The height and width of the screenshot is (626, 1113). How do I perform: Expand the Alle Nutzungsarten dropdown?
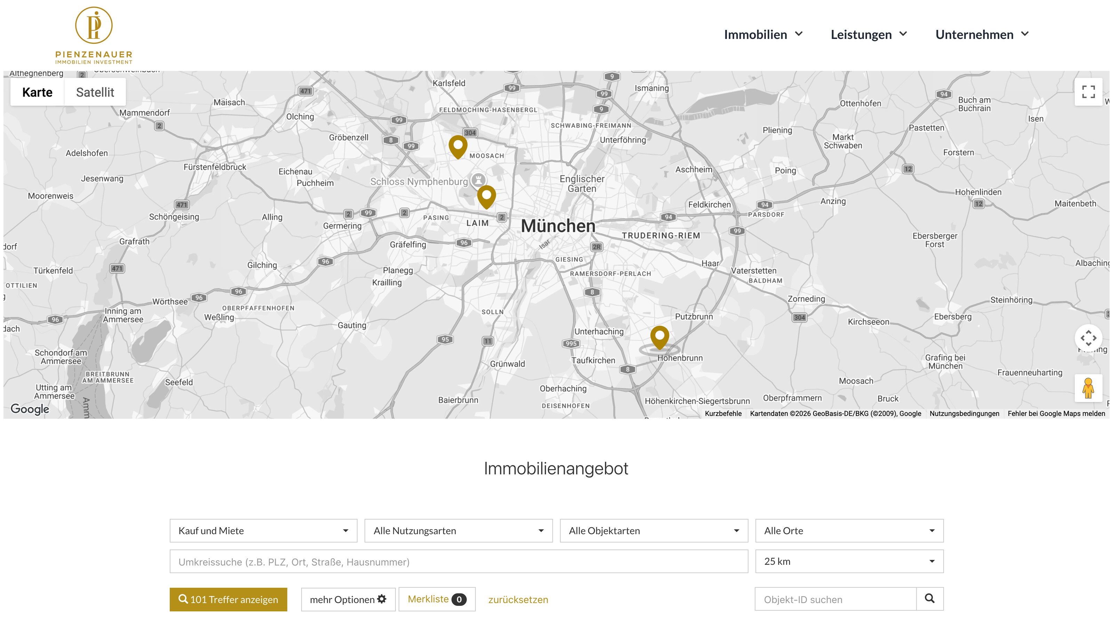[x=458, y=530]
